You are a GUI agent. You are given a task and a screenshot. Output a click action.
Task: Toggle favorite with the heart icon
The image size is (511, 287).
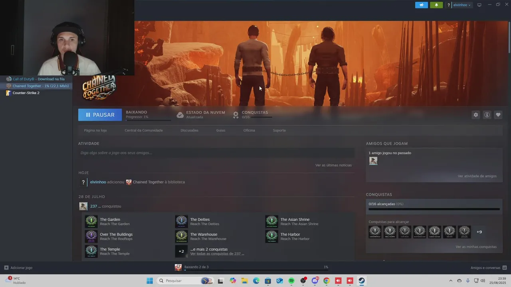[498, 115]
